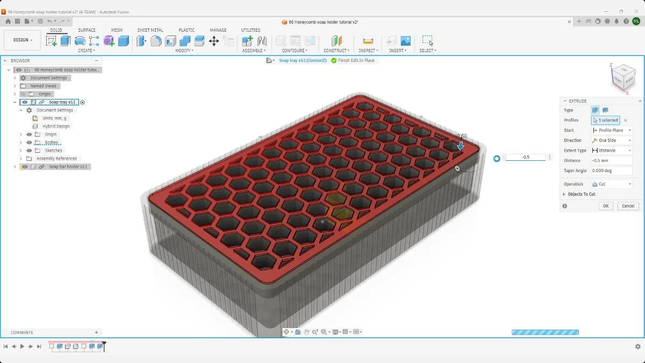Image resolution: width=645 pixels, height=363 pixels.
Task: Go to the Home tab icon
Action: tap(8, 22)
